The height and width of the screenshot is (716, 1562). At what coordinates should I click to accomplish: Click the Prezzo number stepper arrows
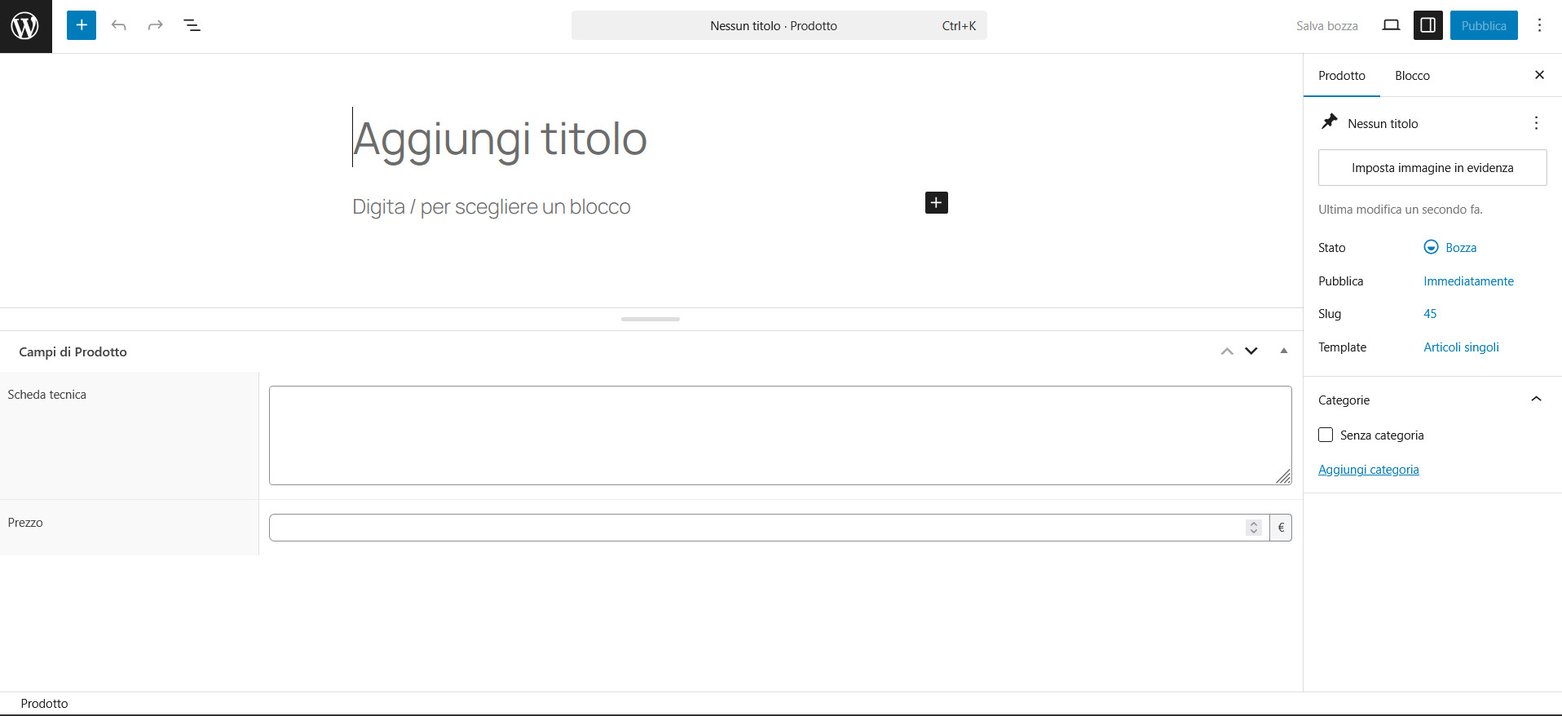pos(1254,528)
